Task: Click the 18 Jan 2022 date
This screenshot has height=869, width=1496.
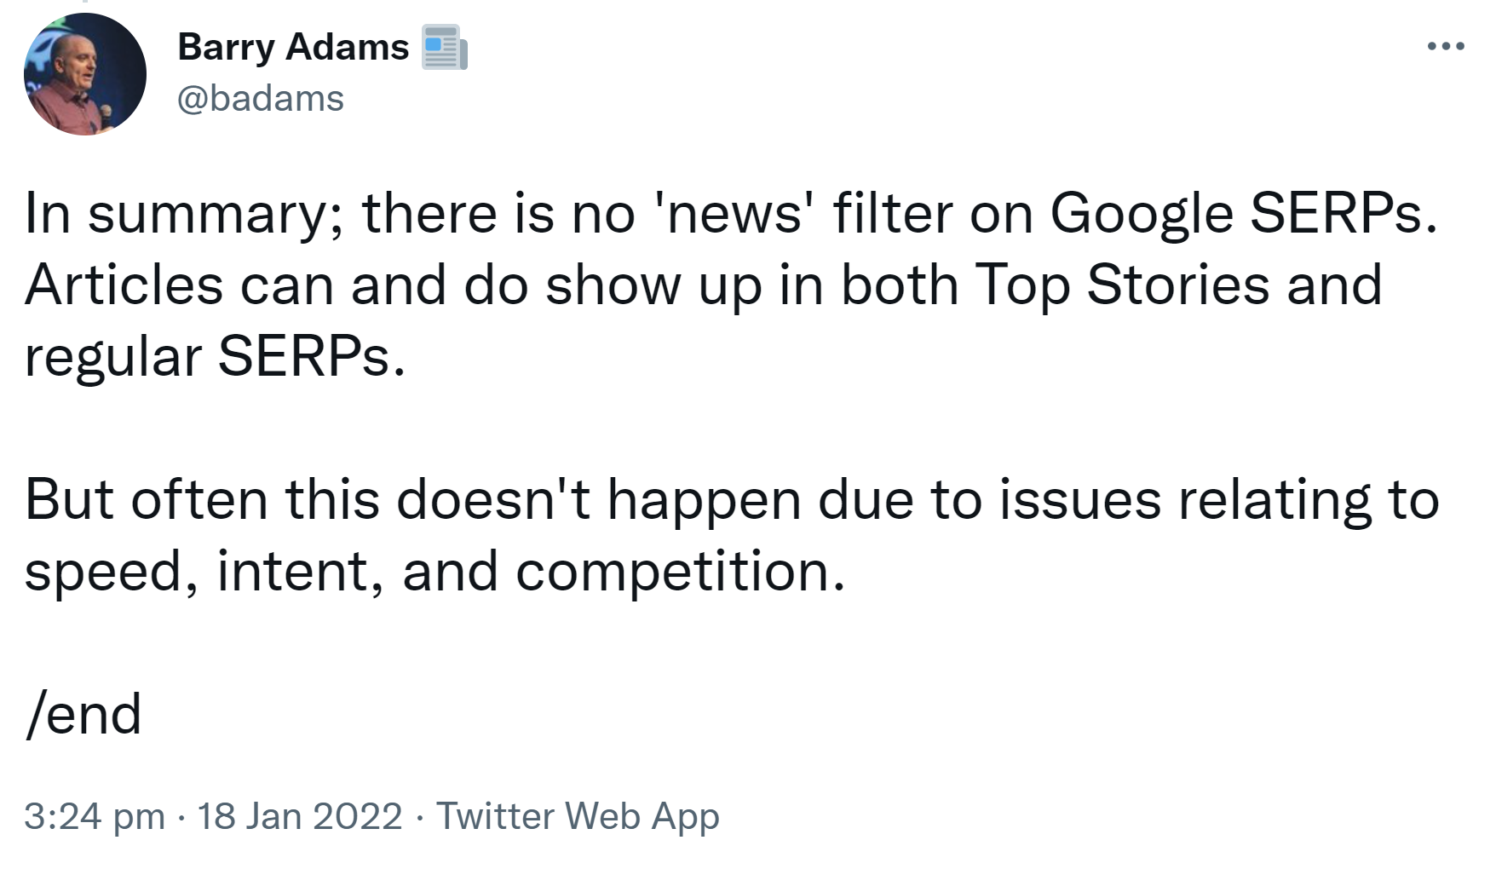Action: [300, 816]
